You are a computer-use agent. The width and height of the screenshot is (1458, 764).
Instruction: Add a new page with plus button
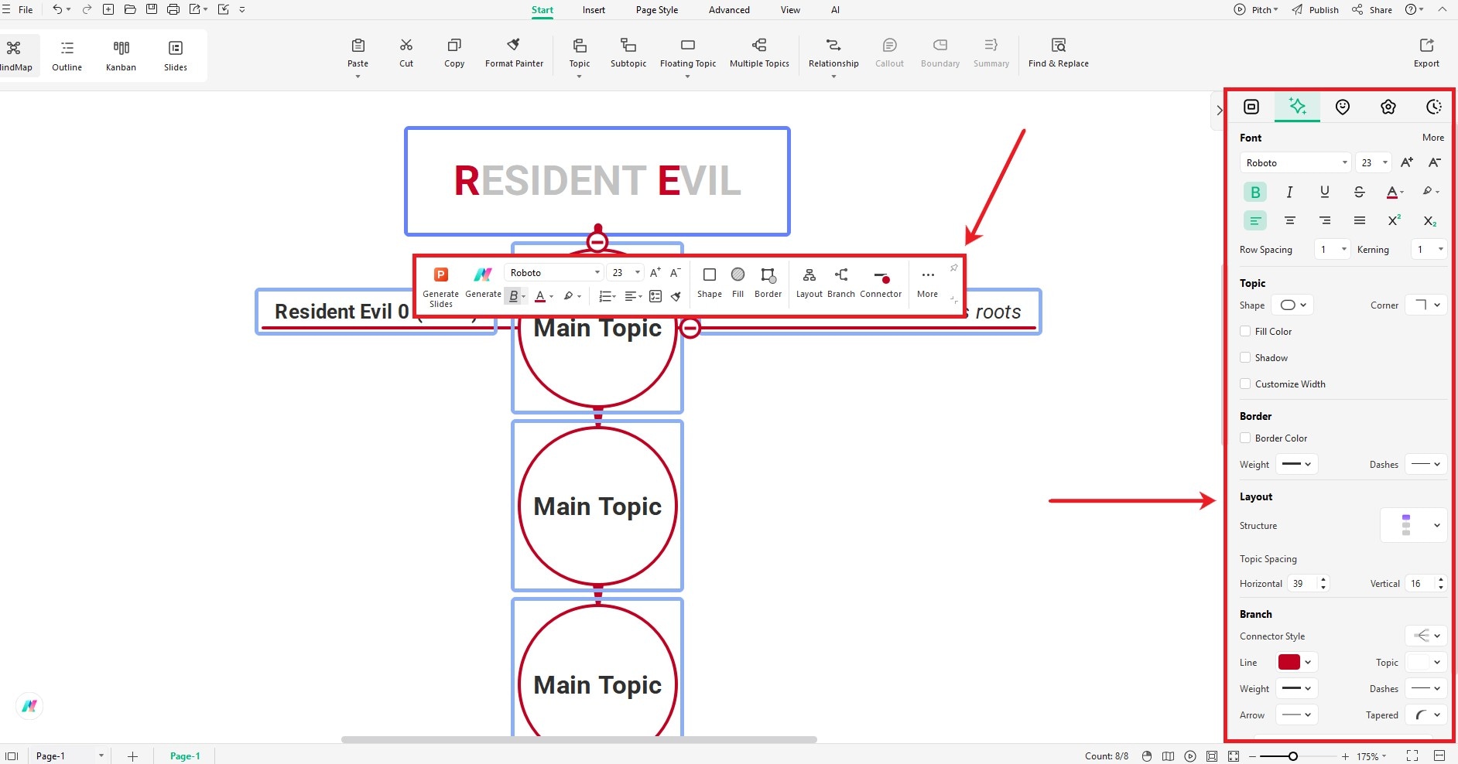[x=132, y=755]
